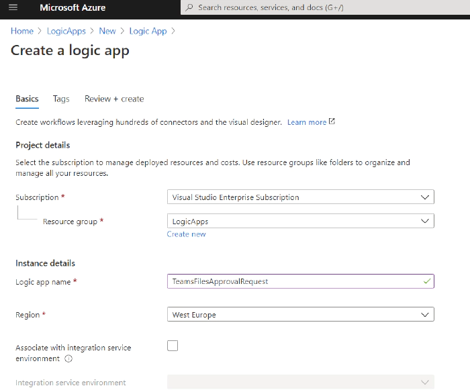Go to Logic App breadcrumb

point(148,31)
